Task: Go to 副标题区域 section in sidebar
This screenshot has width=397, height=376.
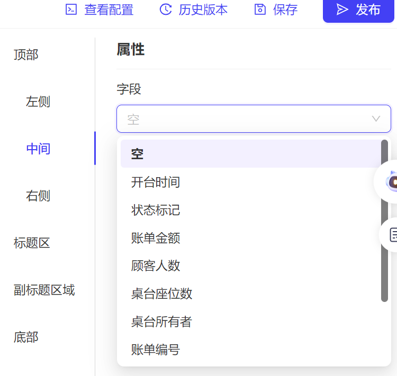Action: point(44,290)
